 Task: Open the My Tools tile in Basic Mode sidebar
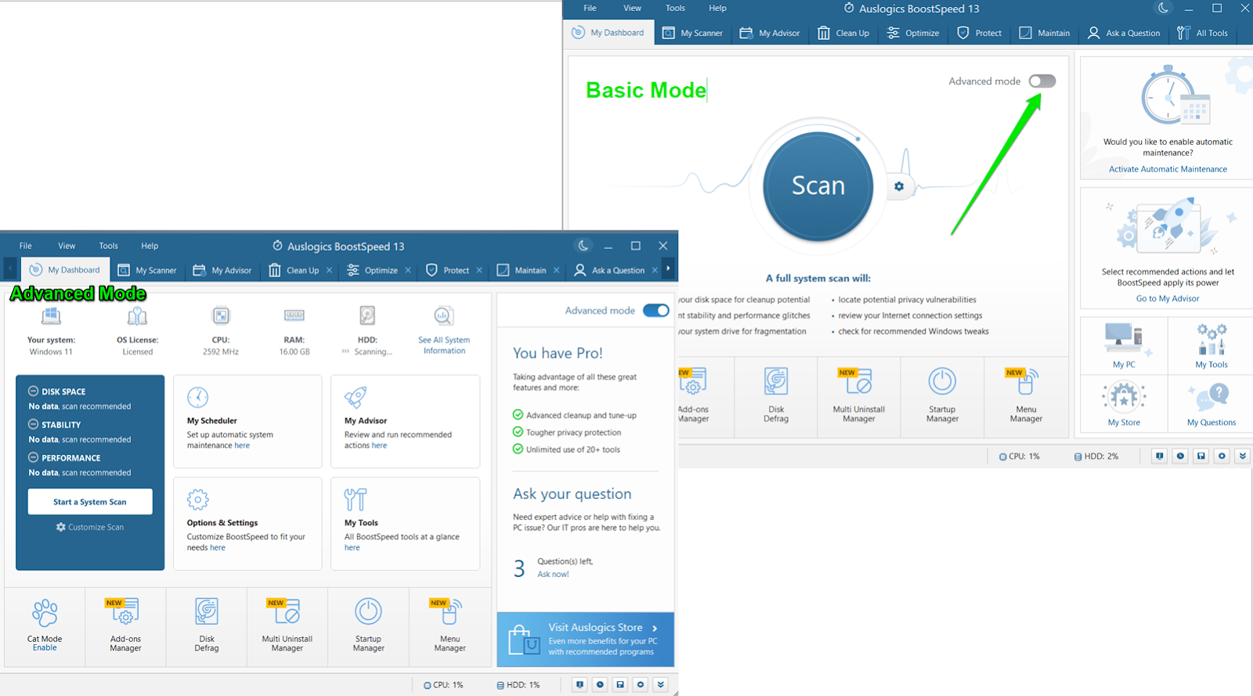pos(1211,345)
